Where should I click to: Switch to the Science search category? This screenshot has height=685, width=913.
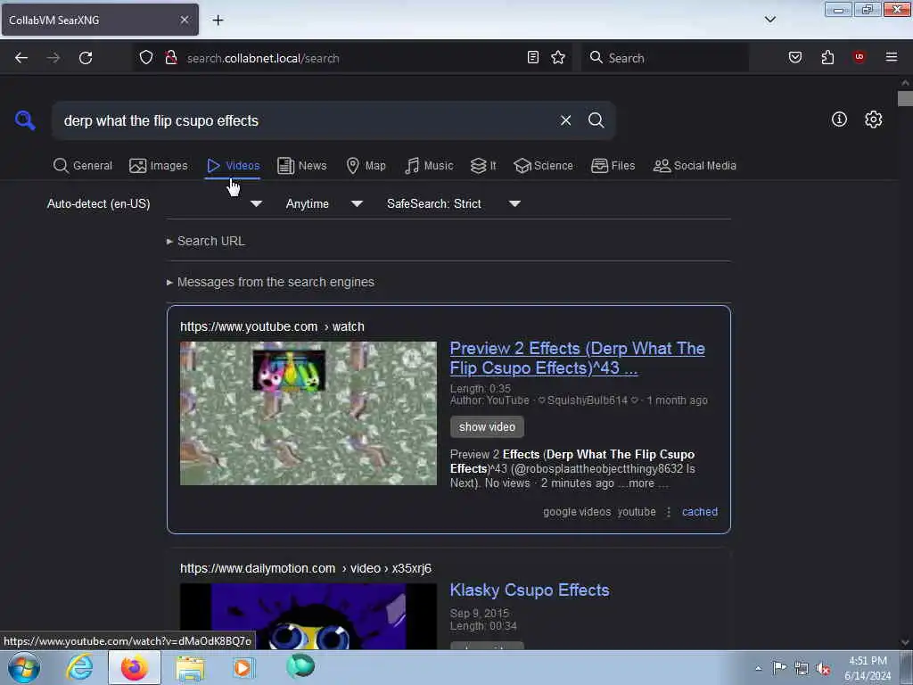click(543, 166)
